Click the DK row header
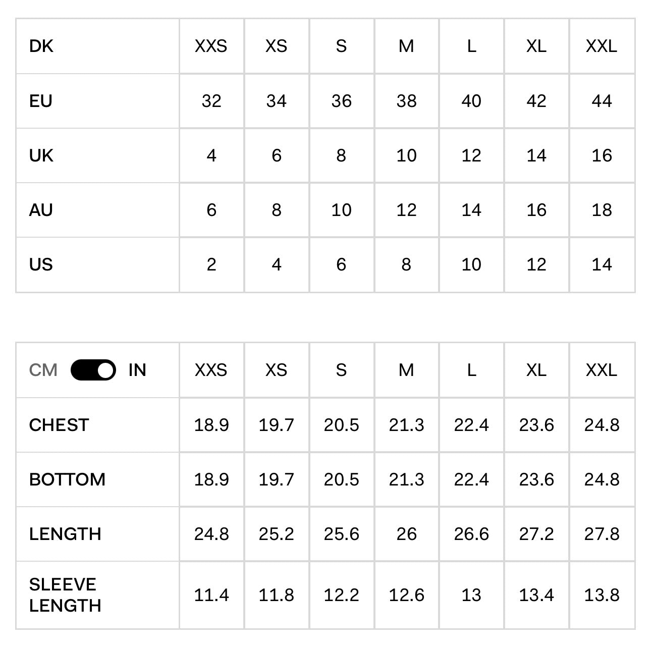This screenshot has height=647, width=651. pyautogui.click(x=41, y=46)
